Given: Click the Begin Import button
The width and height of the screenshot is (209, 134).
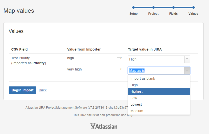Looking at the screenshot, I should 22,90.
